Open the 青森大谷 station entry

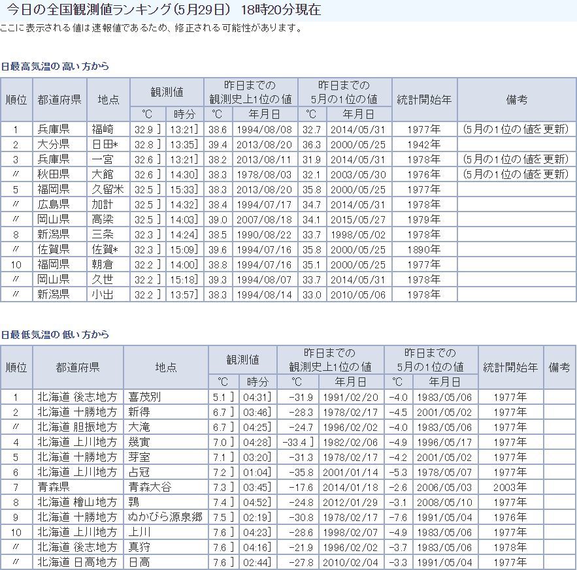pos(150,487)
